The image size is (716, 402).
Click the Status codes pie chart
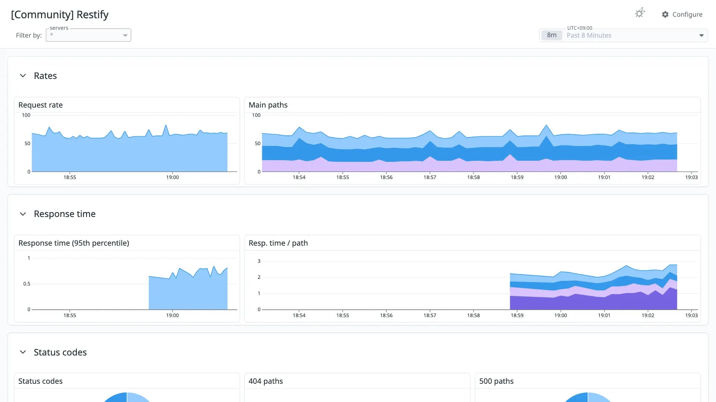tap(127, 397)
